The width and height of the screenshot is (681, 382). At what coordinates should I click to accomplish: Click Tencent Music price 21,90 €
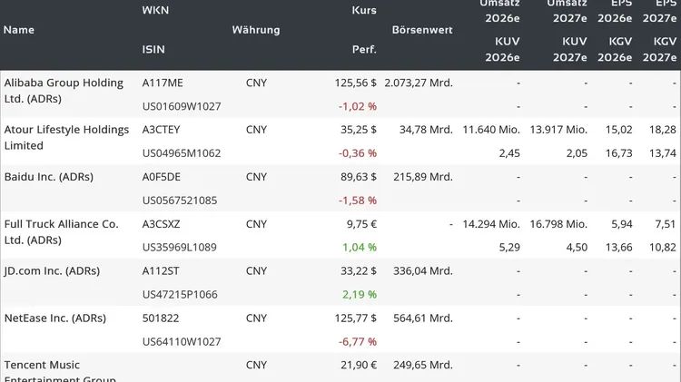click(359, 365)
